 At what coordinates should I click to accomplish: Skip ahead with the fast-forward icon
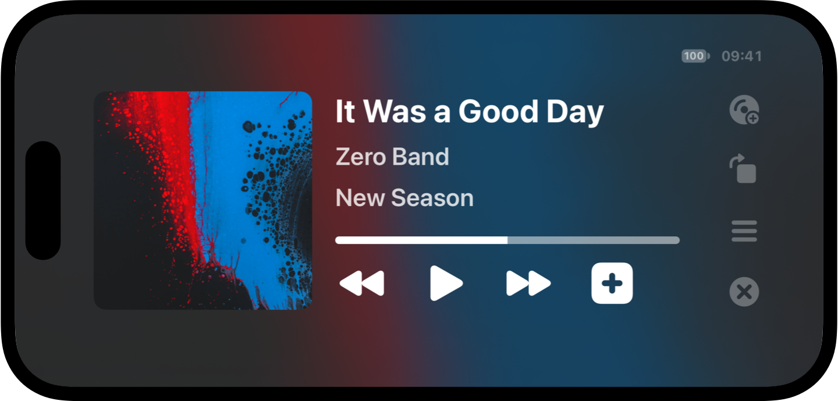[528, 283]
